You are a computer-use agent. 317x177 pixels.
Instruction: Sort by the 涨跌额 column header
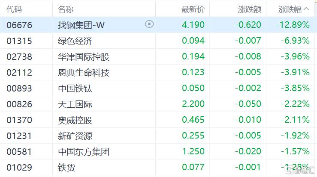(x=250, y=9)
